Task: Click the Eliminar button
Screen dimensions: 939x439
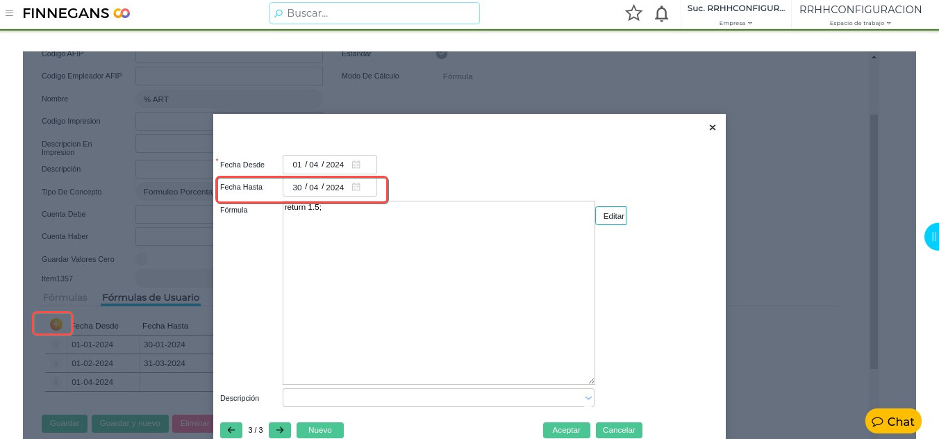Action: pyautogui.click(x=193, y=423)
